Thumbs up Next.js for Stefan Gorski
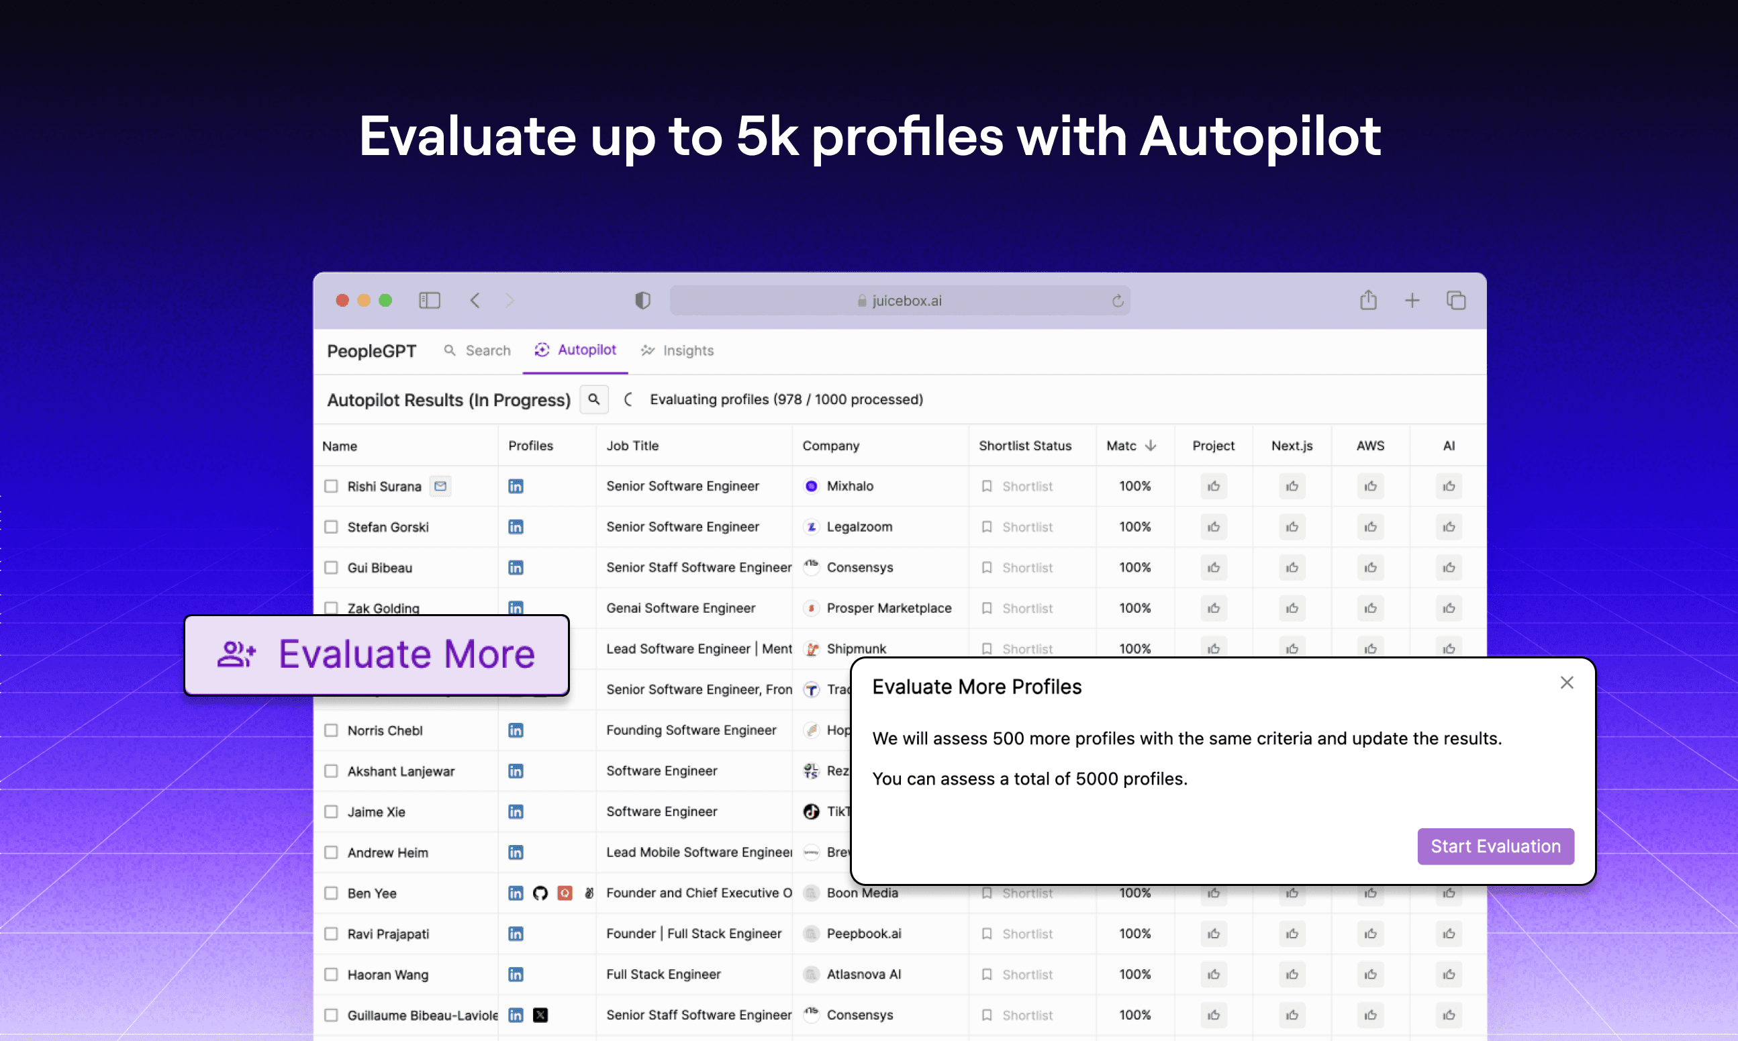 pos(1292,527)
